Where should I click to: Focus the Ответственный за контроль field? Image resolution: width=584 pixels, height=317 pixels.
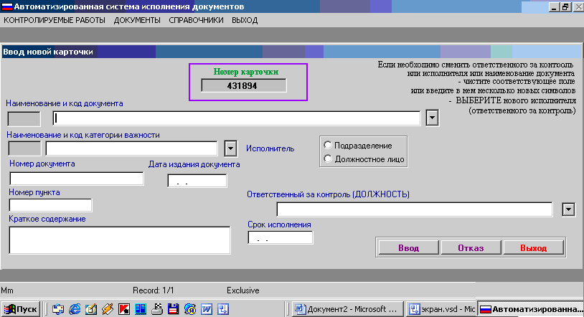tap(415, 209)
